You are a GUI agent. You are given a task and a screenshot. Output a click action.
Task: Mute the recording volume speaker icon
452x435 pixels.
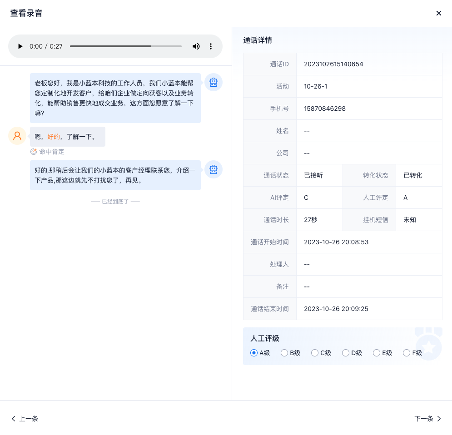[196, 46]
